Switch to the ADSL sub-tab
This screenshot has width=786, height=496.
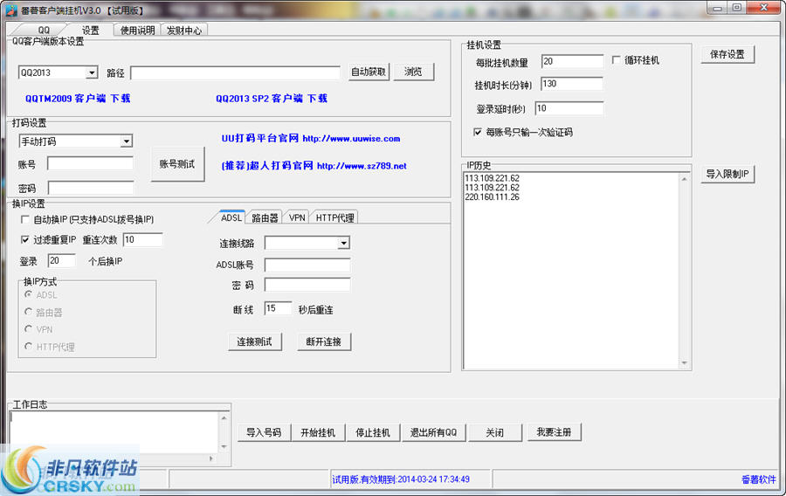click(231, 217)
